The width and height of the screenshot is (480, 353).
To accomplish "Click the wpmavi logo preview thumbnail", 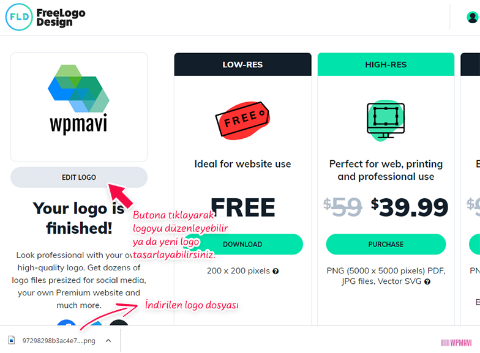I will click(x=79, y=106).
